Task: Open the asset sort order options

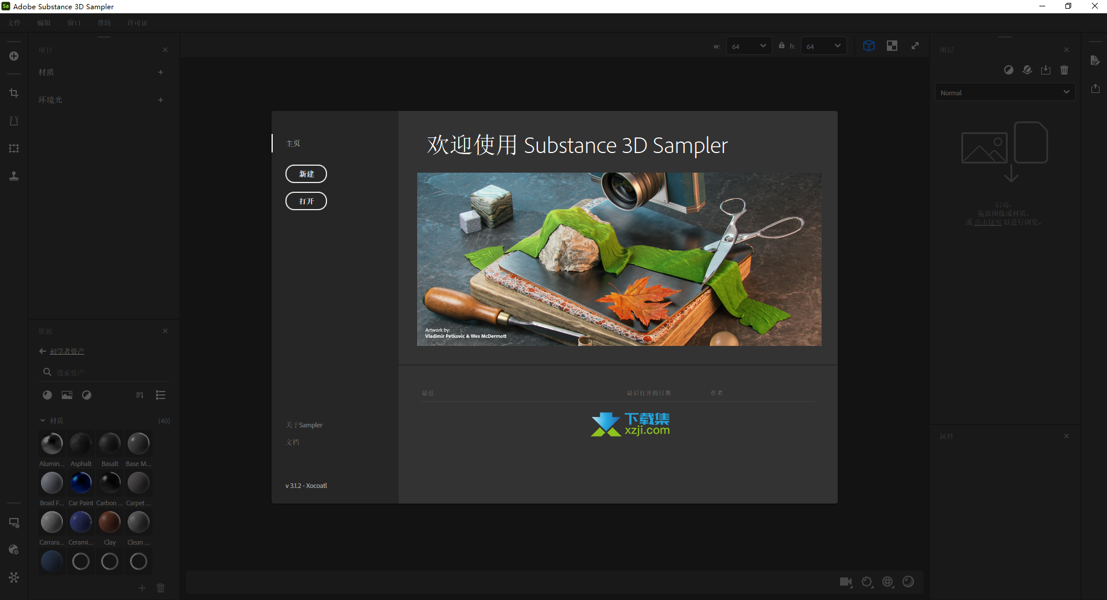Action: tap(140, 395)
